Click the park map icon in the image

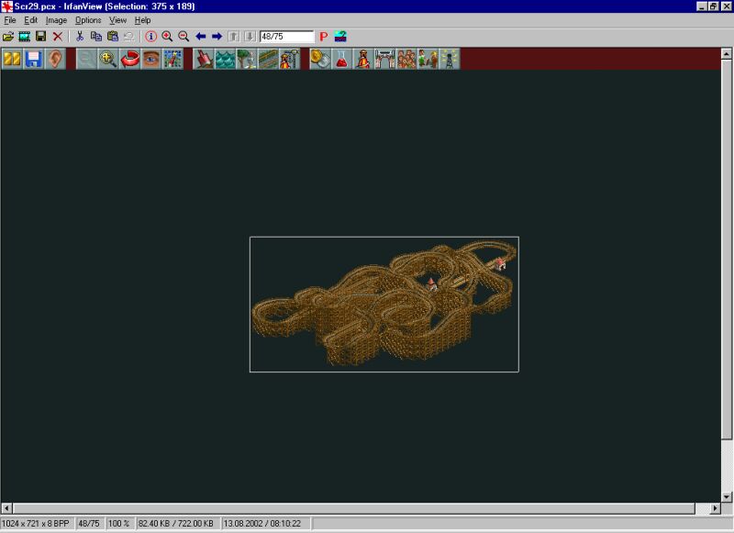[172, 59]
